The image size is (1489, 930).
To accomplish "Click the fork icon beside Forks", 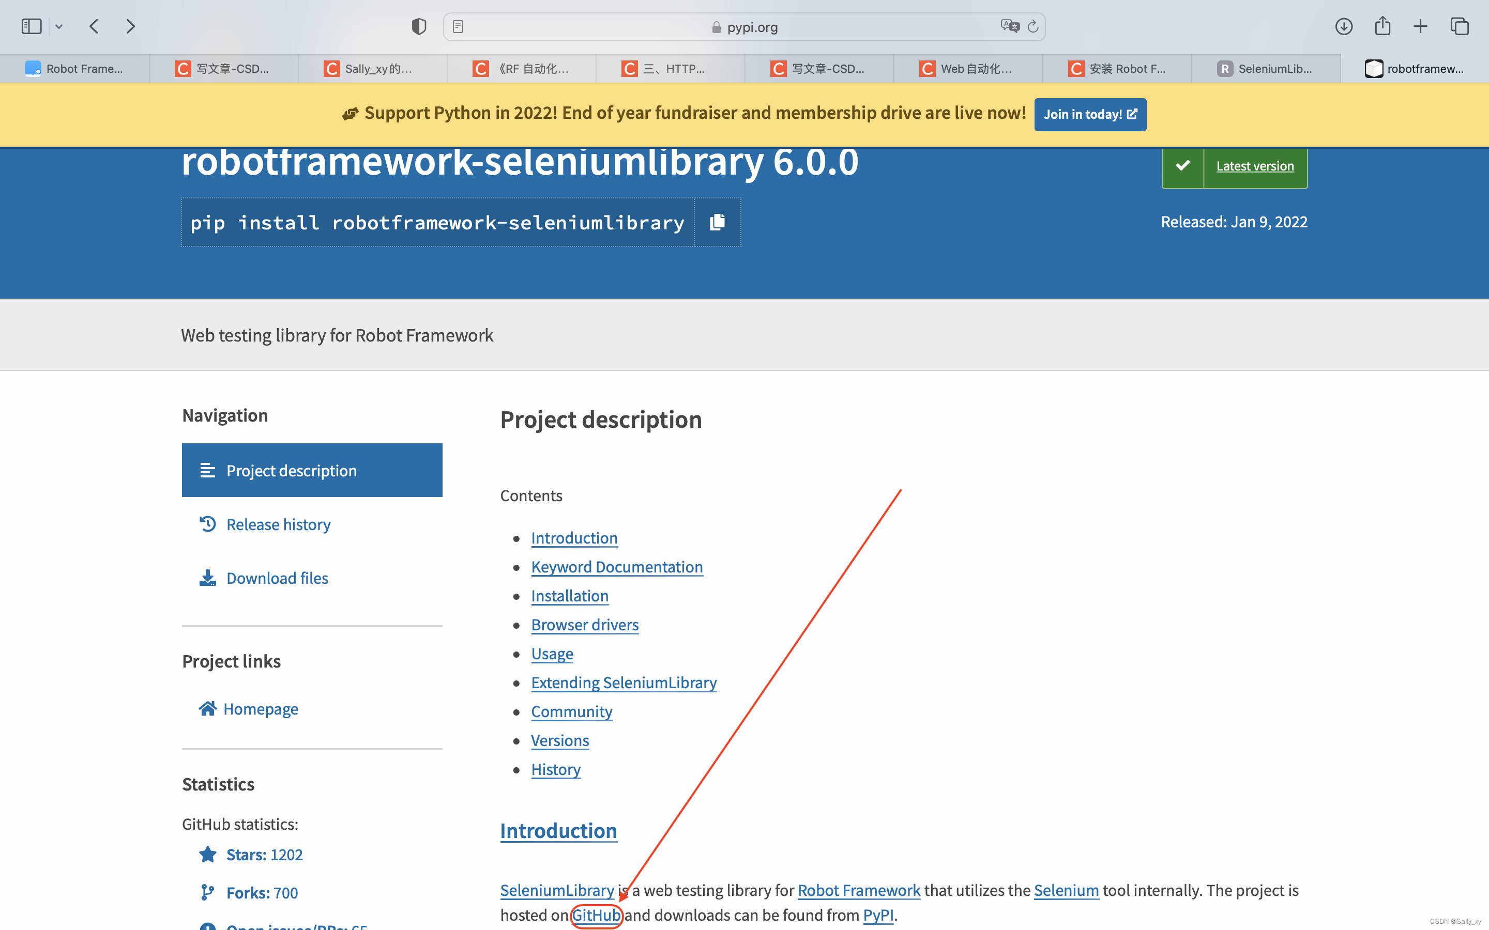I will point(207,892).
